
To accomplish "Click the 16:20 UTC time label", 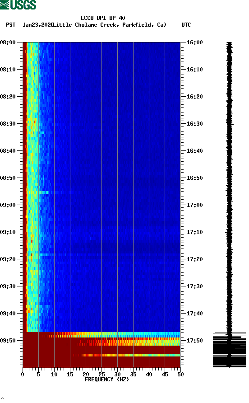I will (x=194, y=97).
